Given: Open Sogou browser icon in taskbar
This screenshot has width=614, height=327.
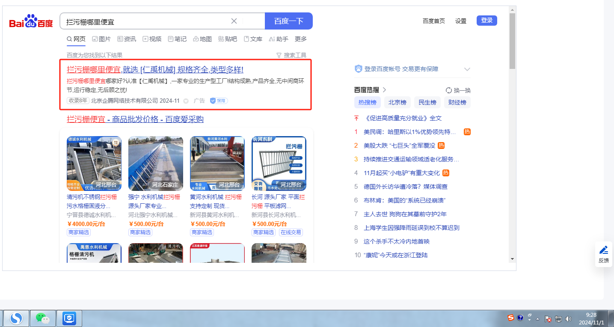Looking at the screenshot, I should (x=17, y=318).
